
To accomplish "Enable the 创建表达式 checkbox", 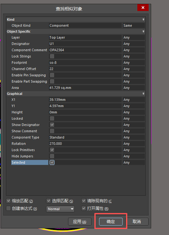I will click(8, 208).
